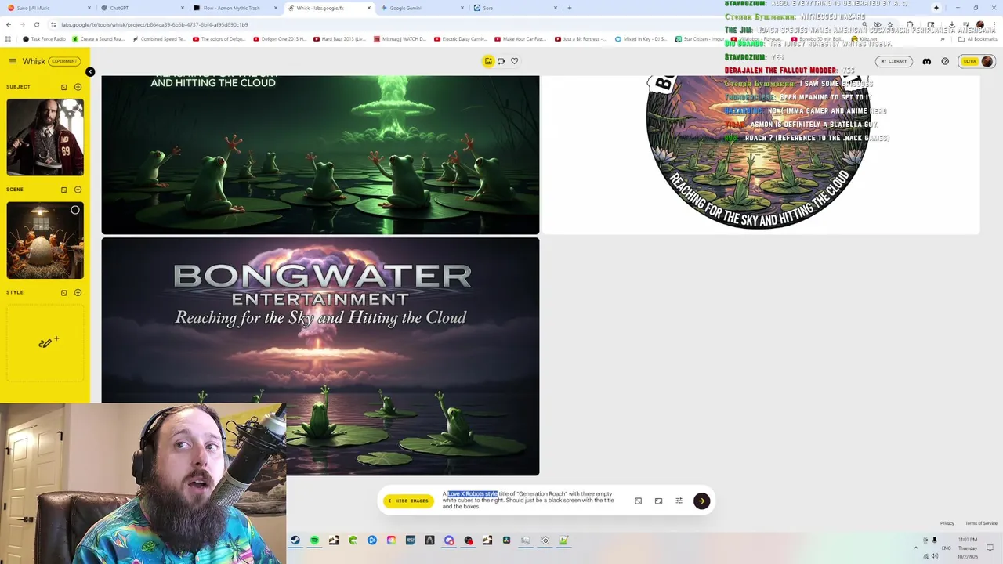Open My Library
The image size is (1003, 564).
(894, 61)
